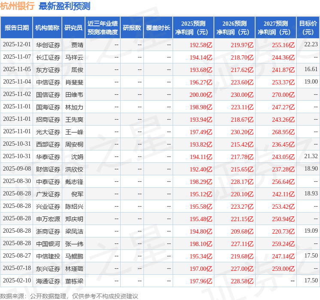Select the 报告日期 column header
320x300 pixels.
pos(17,28)
